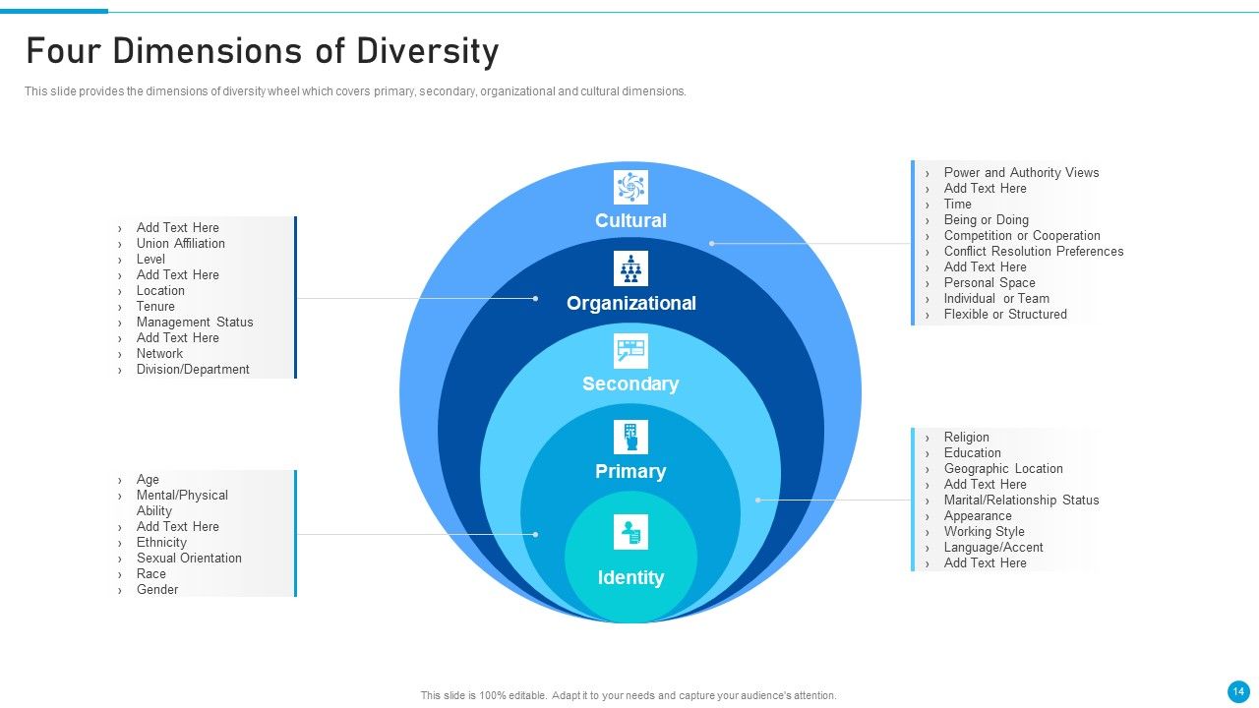Click the 'Individual or Team' bullet
The width and height of the screenshot is (1259, 708).
pyautogui.click(x=996, y=299)
